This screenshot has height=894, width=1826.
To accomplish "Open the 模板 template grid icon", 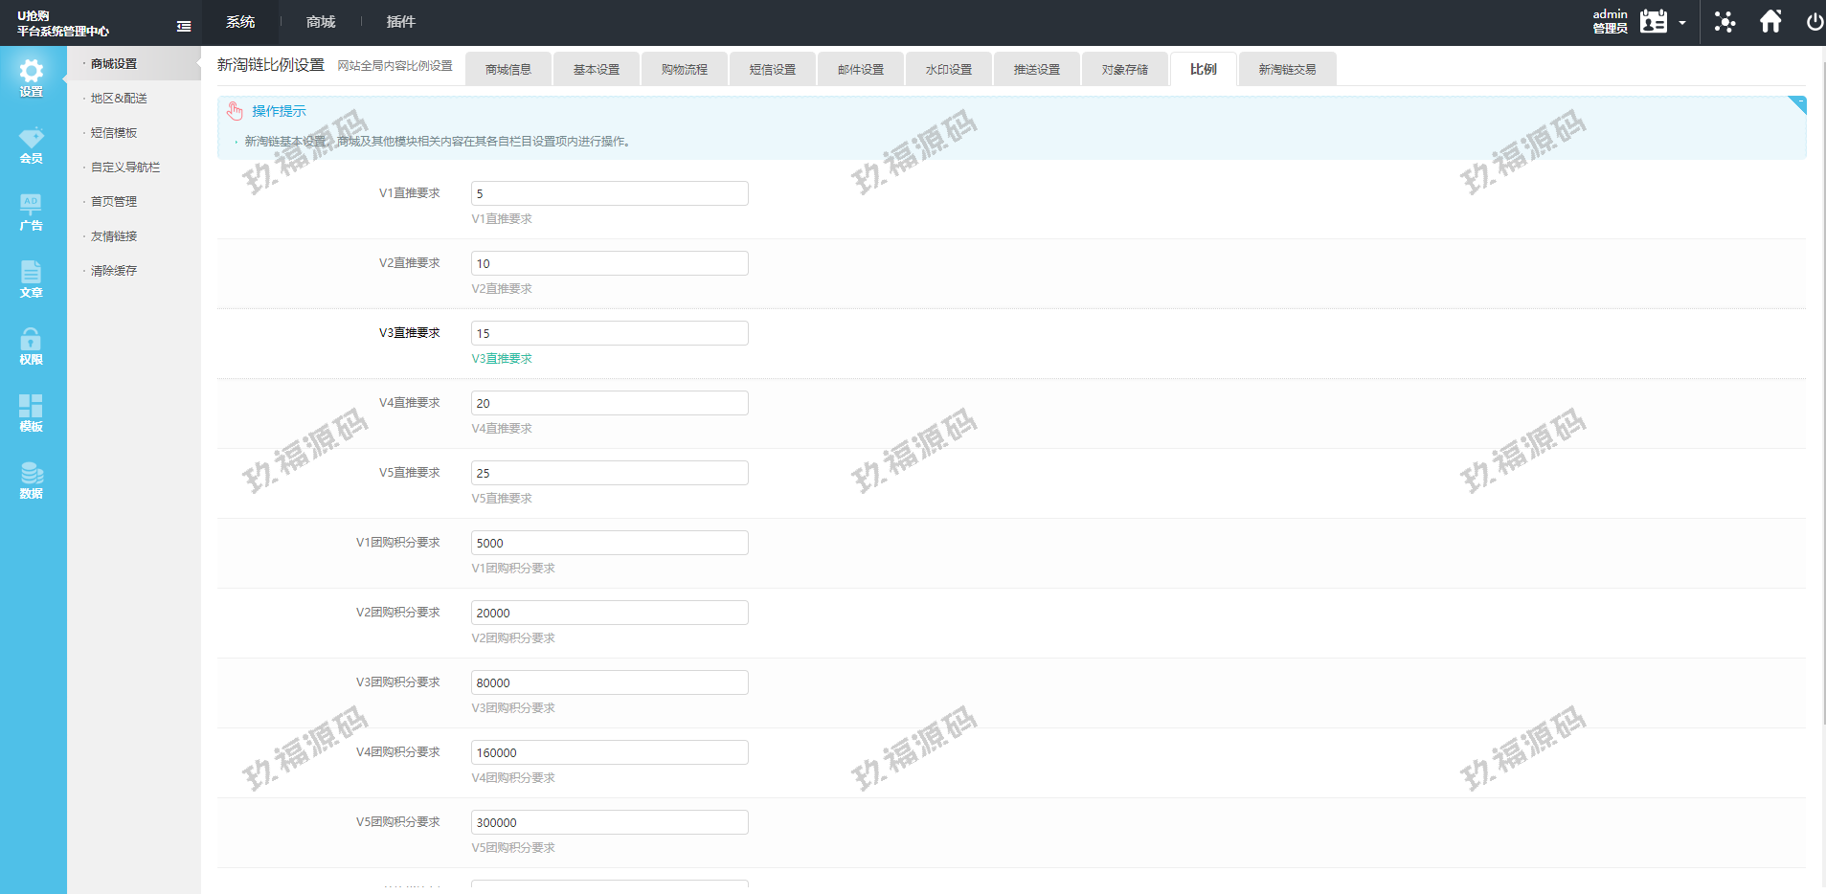I will tap(32, 413).
